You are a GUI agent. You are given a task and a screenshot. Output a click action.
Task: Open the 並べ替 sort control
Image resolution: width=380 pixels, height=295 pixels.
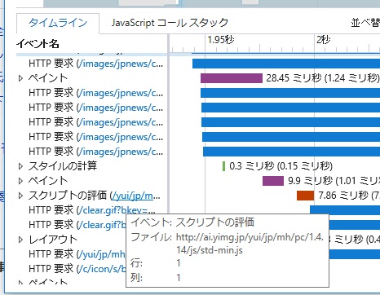365,23
